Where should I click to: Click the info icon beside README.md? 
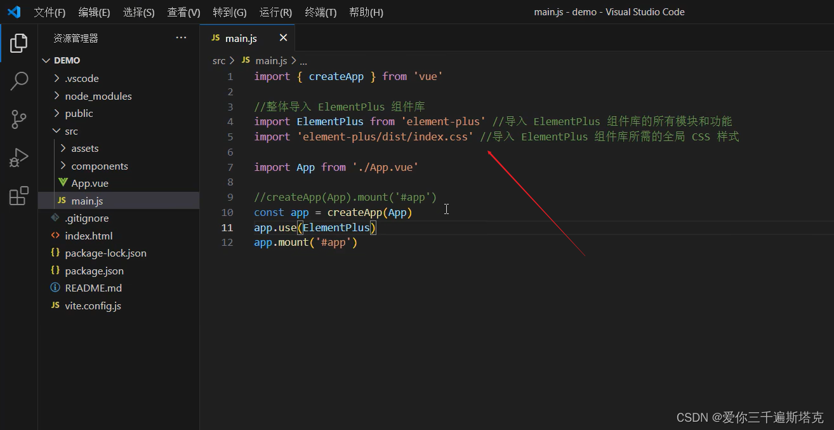[55, 288]
